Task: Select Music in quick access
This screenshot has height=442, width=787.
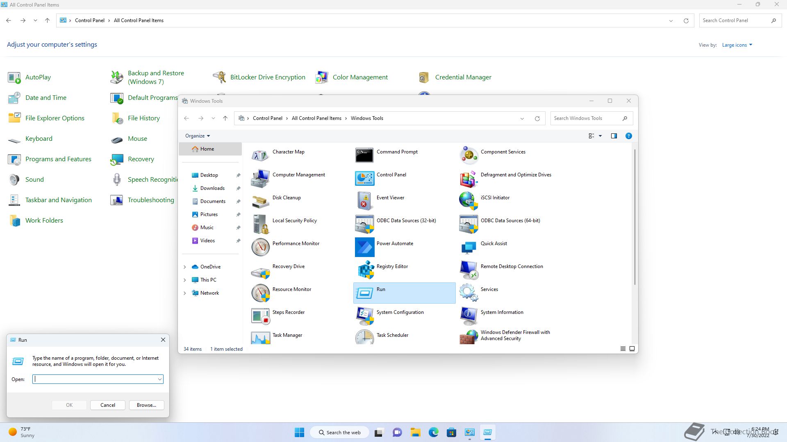Action: click(210, 228)
